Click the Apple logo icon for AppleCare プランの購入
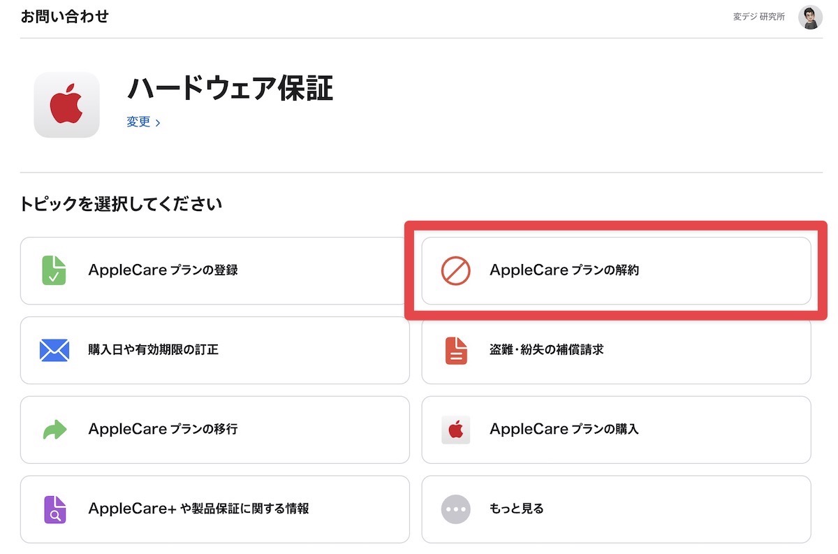The width and height of the screenshot is (838, 554). point(455,430)
